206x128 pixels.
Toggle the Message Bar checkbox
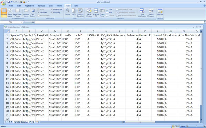coord(38,16)
